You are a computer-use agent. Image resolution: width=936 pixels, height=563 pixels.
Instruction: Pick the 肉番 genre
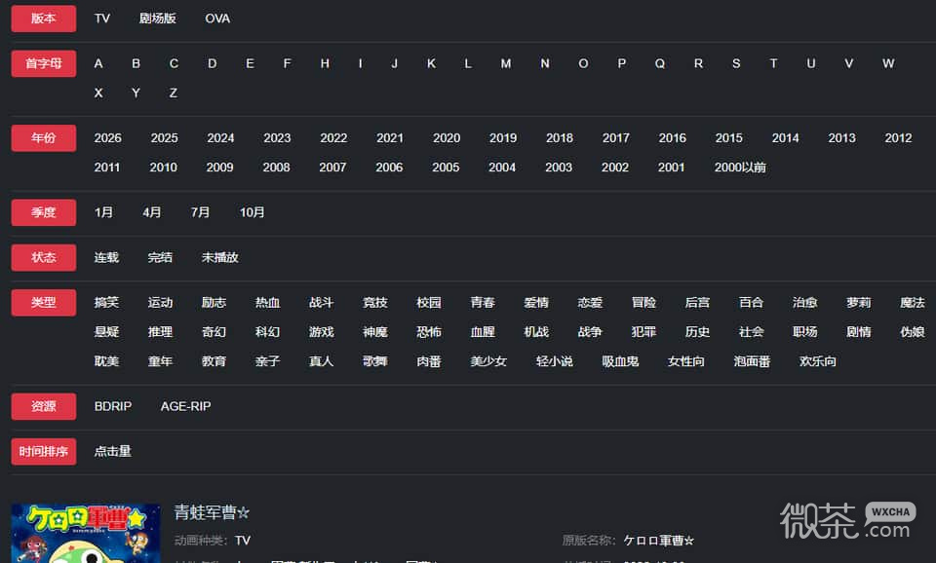point(429,361)
